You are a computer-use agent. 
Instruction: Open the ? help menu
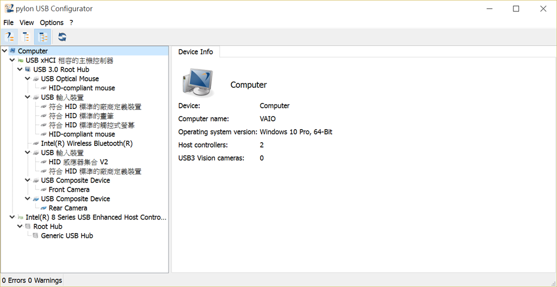[71, 22]
